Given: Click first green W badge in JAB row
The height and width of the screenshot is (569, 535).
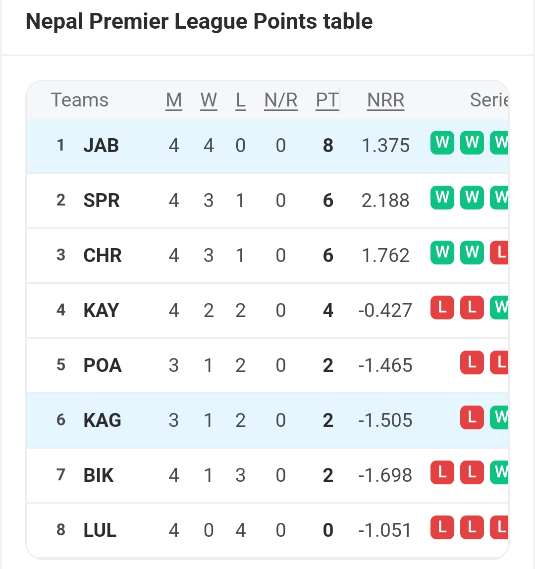Looking at the screenshot, I should click(x=442, y=143).
